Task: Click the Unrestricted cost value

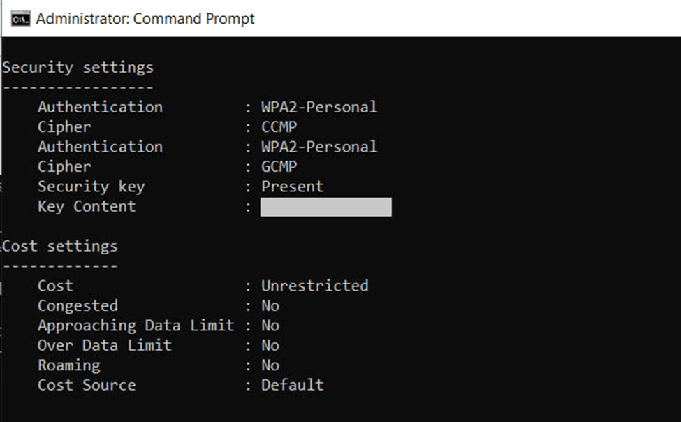Action: [315, 286]
